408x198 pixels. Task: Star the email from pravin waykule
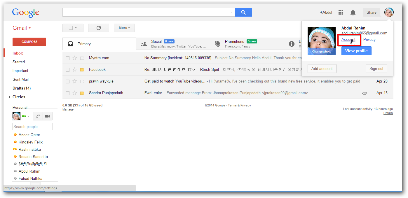click(75, 81)
